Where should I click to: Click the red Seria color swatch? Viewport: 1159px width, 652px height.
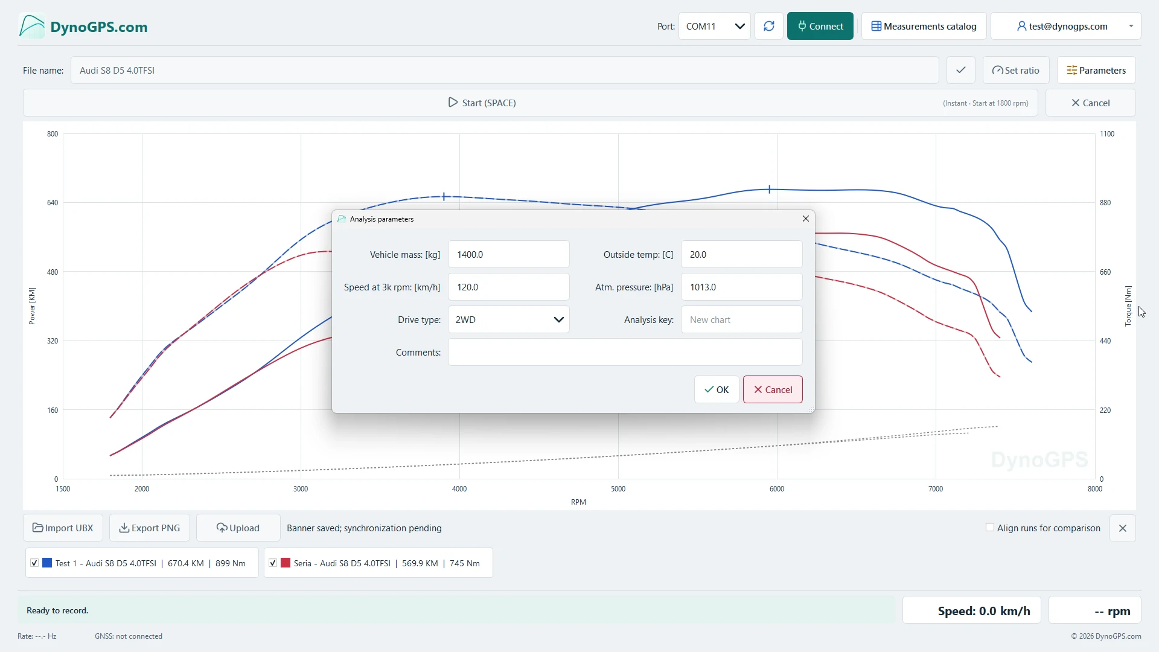click(x=286, y=563)
